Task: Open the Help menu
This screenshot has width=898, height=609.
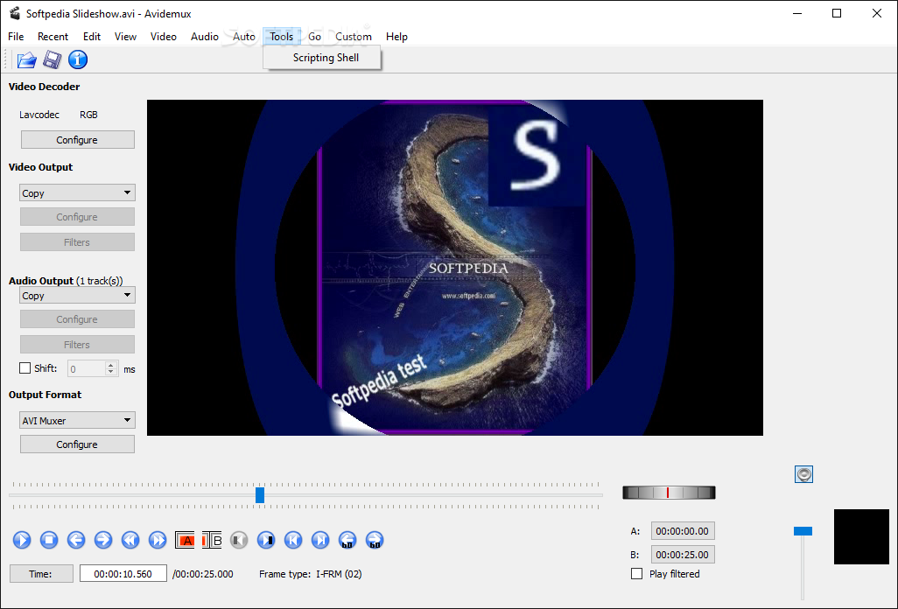Action: [396, 37]
